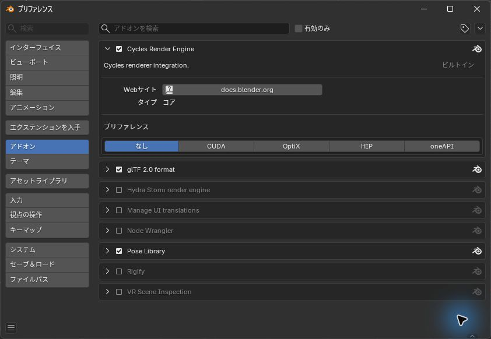
Task: Go to the アニメーション section
Action: click(x=47, y=108)
